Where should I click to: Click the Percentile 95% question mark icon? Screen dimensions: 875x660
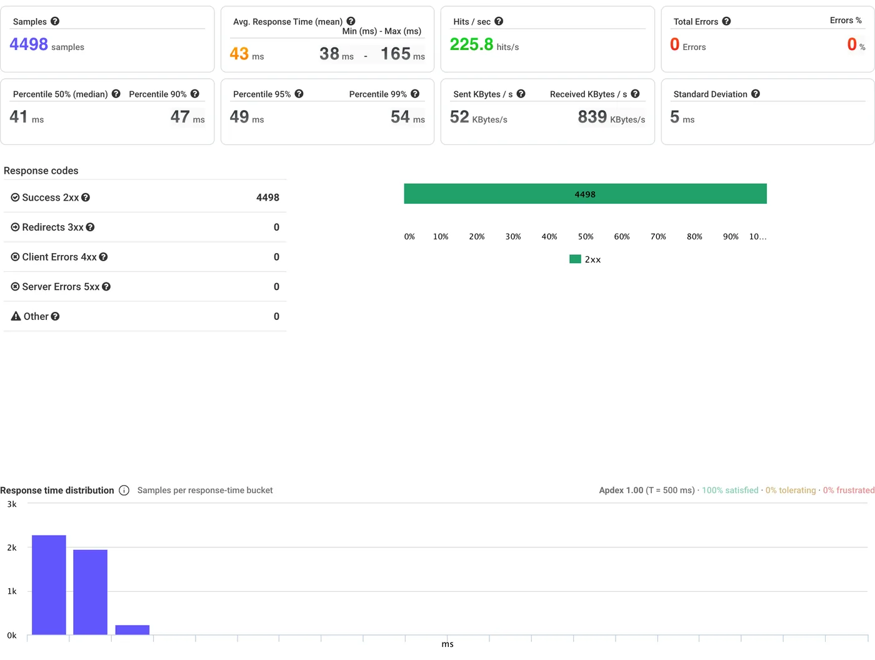[x=299, y=94]
